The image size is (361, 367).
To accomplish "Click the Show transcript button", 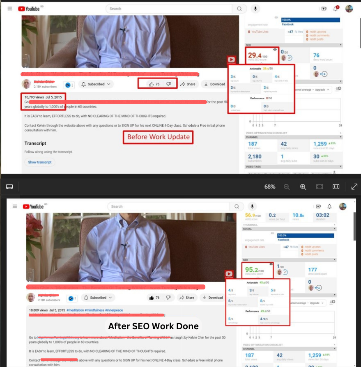I will click(x=40, y=162).
